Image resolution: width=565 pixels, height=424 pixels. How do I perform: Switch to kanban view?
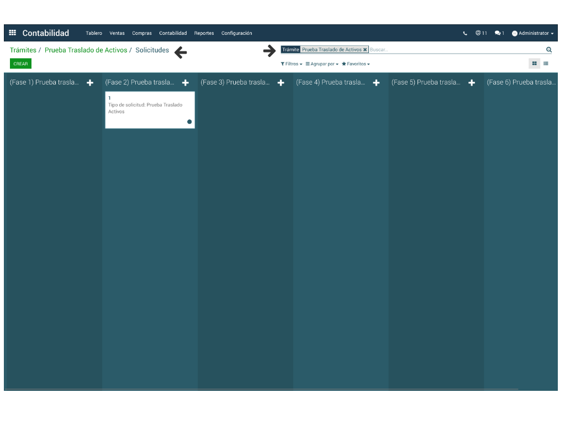(534, 64)
